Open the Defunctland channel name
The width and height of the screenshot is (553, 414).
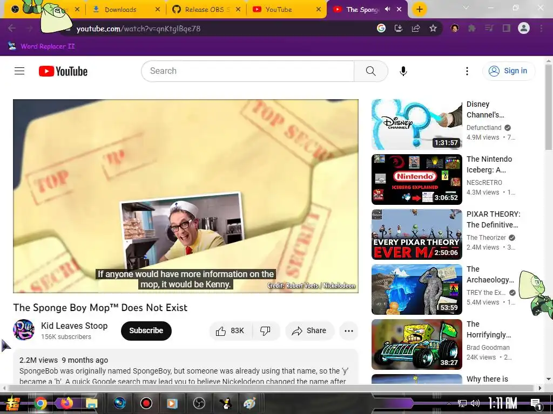tap(483, 127)
